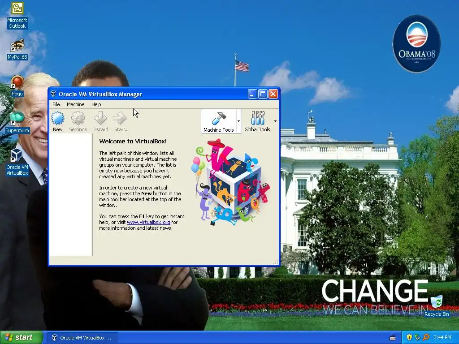Viewport: 459px width, 344px height.
Task: Expand the Machine Tools dropdown arrow
Action: [x=239, y=121]
